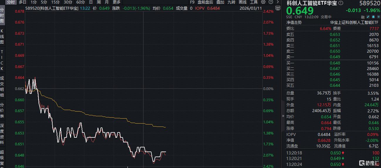Open K线图 in left sidebar
381x168 pixels.
(2, 36)
